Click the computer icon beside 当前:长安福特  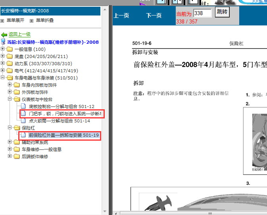coord(3,41)
